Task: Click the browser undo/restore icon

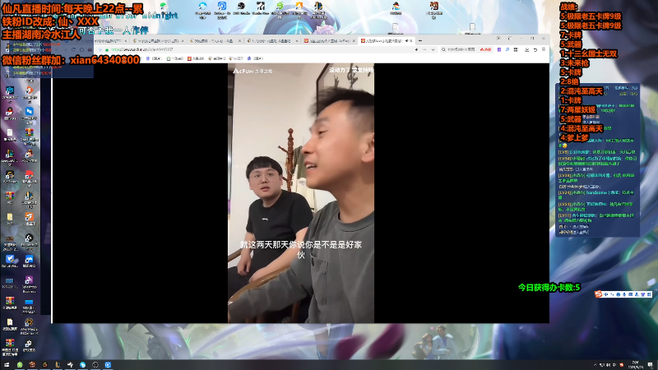Action: (535, 49)
